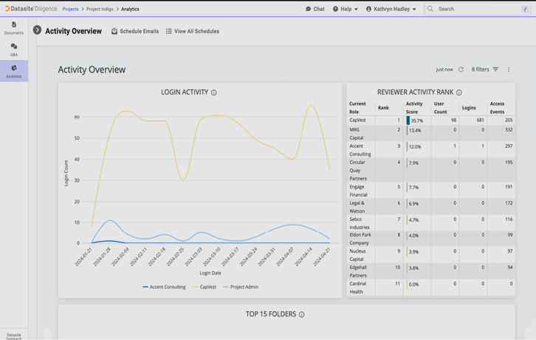The height and width of the screenshot is (340, 536).
Task: Click the Top 15 Folders info icon
Action: [x=301, y=315]
